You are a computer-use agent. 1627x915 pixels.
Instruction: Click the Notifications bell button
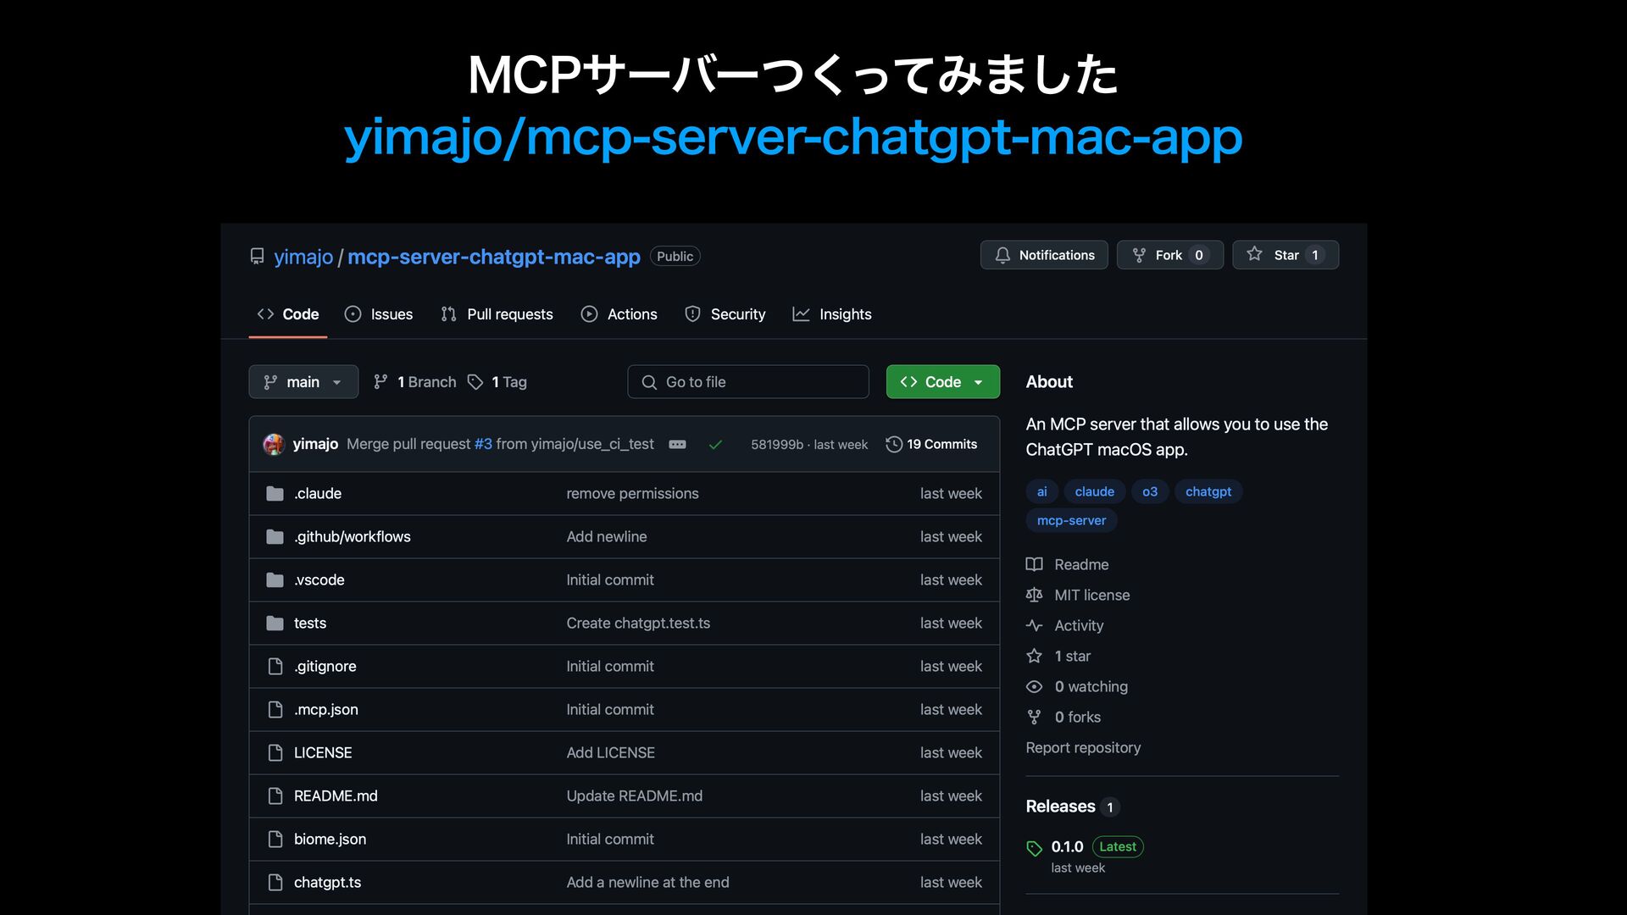(1044, 255)
